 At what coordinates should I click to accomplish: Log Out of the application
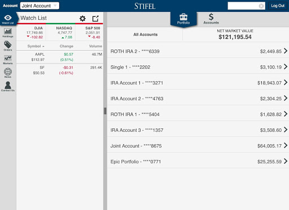tap(278, 6)
